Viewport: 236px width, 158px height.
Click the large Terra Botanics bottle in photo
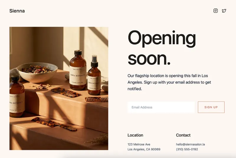coord(78,71)
